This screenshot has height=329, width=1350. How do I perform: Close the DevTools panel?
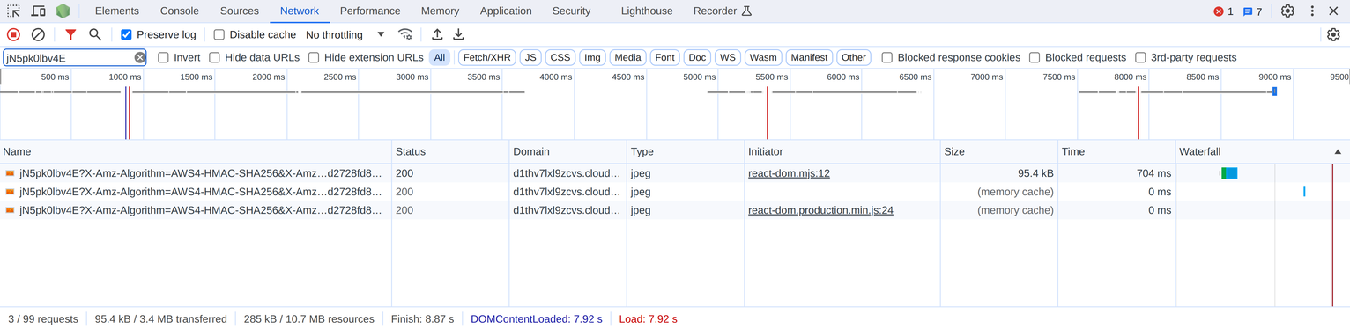pos(1333,11)
